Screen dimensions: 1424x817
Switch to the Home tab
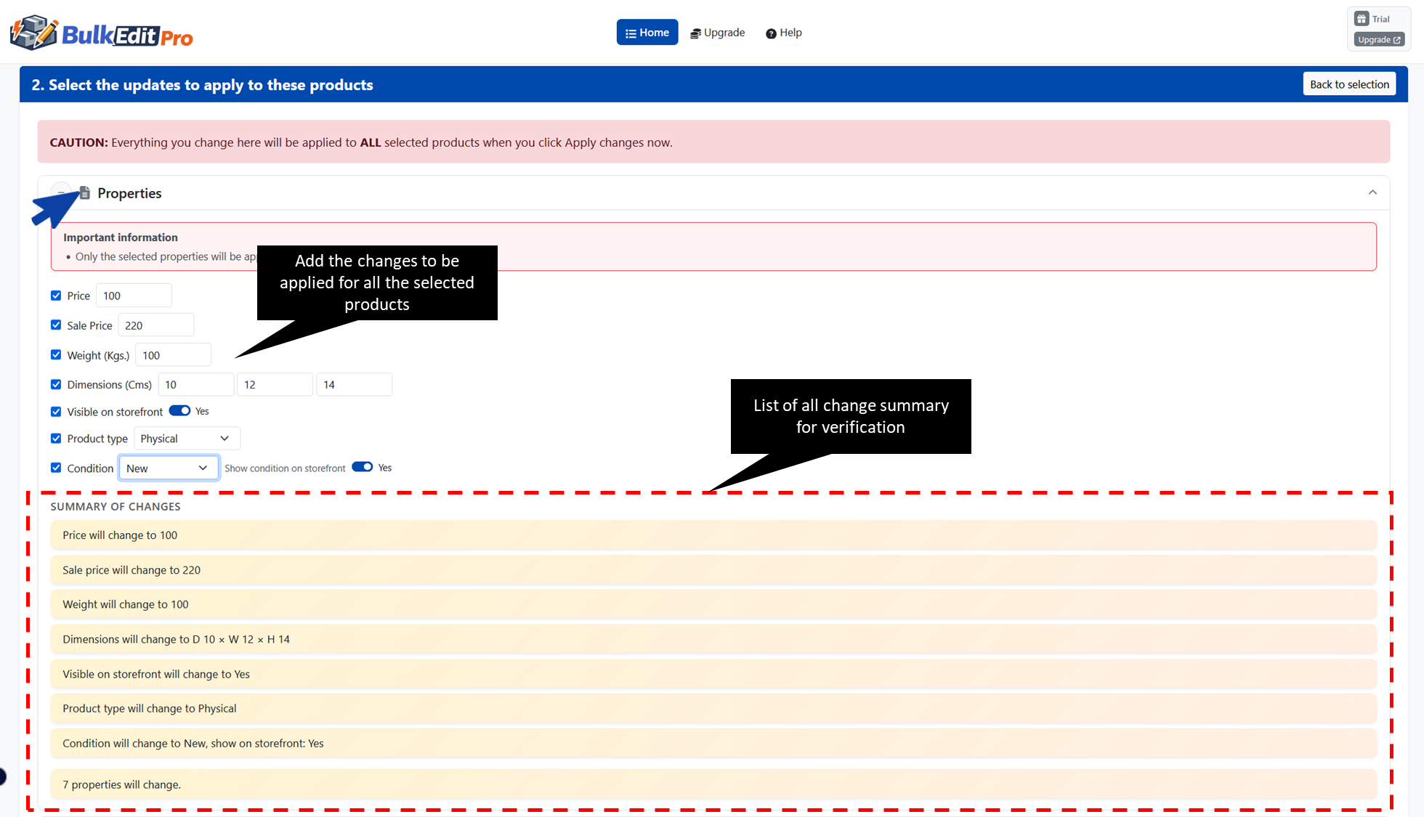[x=647, y=32]
